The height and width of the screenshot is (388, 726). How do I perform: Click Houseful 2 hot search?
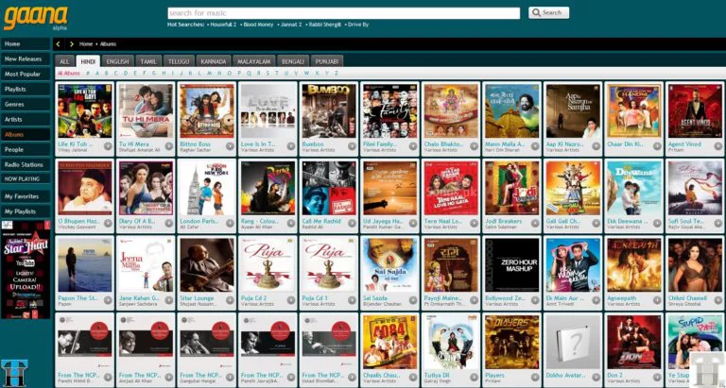(x=223, y=25)
